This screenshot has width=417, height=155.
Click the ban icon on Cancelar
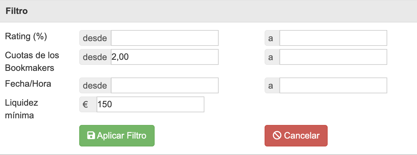coord(277,136)
